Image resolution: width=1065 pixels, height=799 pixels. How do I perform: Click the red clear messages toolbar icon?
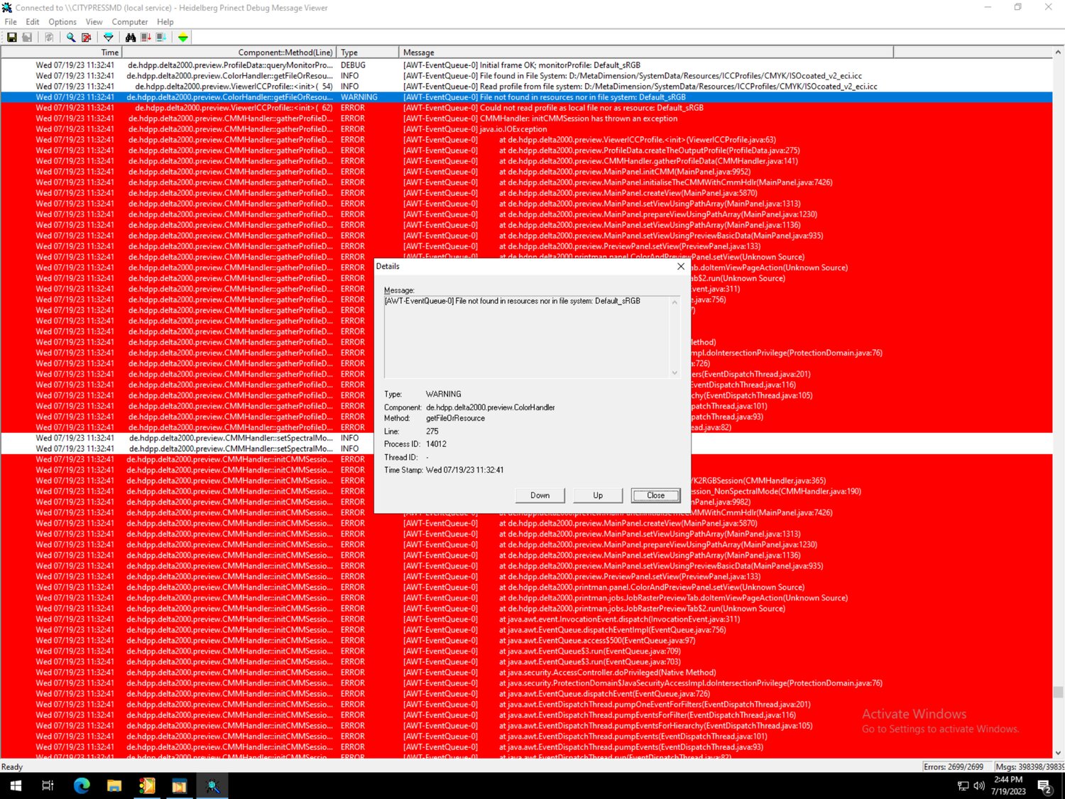pos(87,37)
